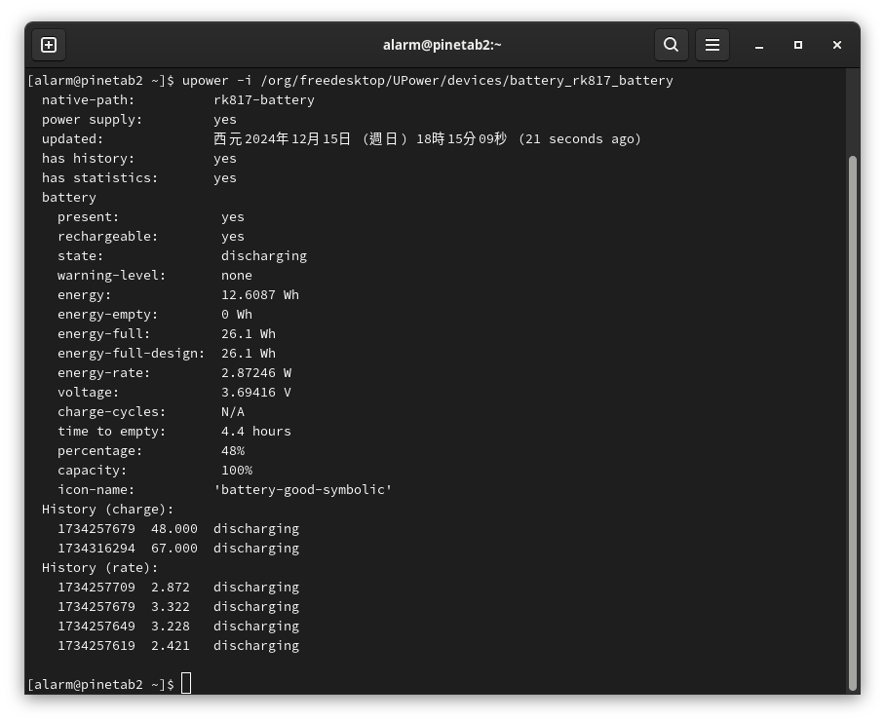Click the 2.87246 W energy-rate value
The width and height of the screenshot is (885, 722).
[256, 372]
